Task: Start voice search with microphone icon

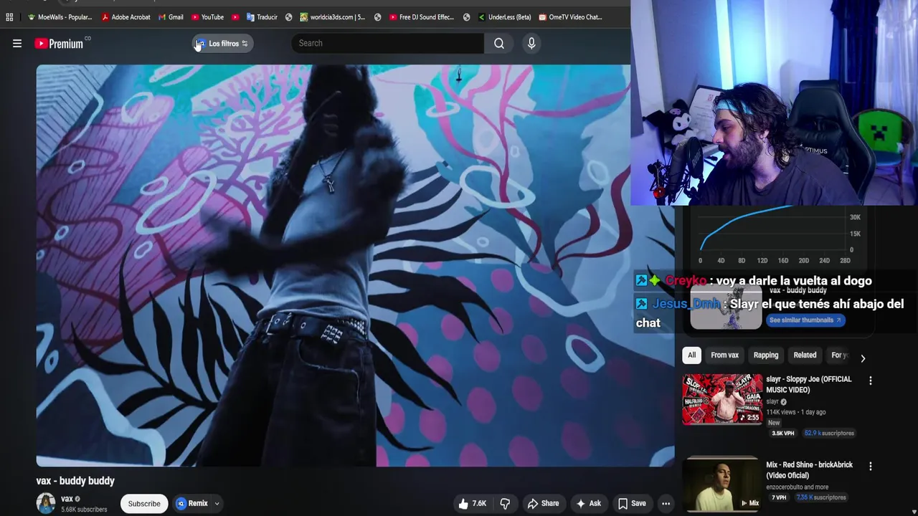Action: point(531,43)
